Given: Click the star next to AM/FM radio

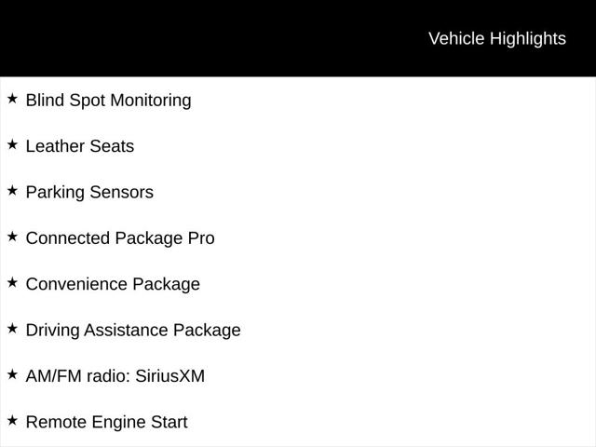Looking at the screenshot, I should (x=12, y=374).
